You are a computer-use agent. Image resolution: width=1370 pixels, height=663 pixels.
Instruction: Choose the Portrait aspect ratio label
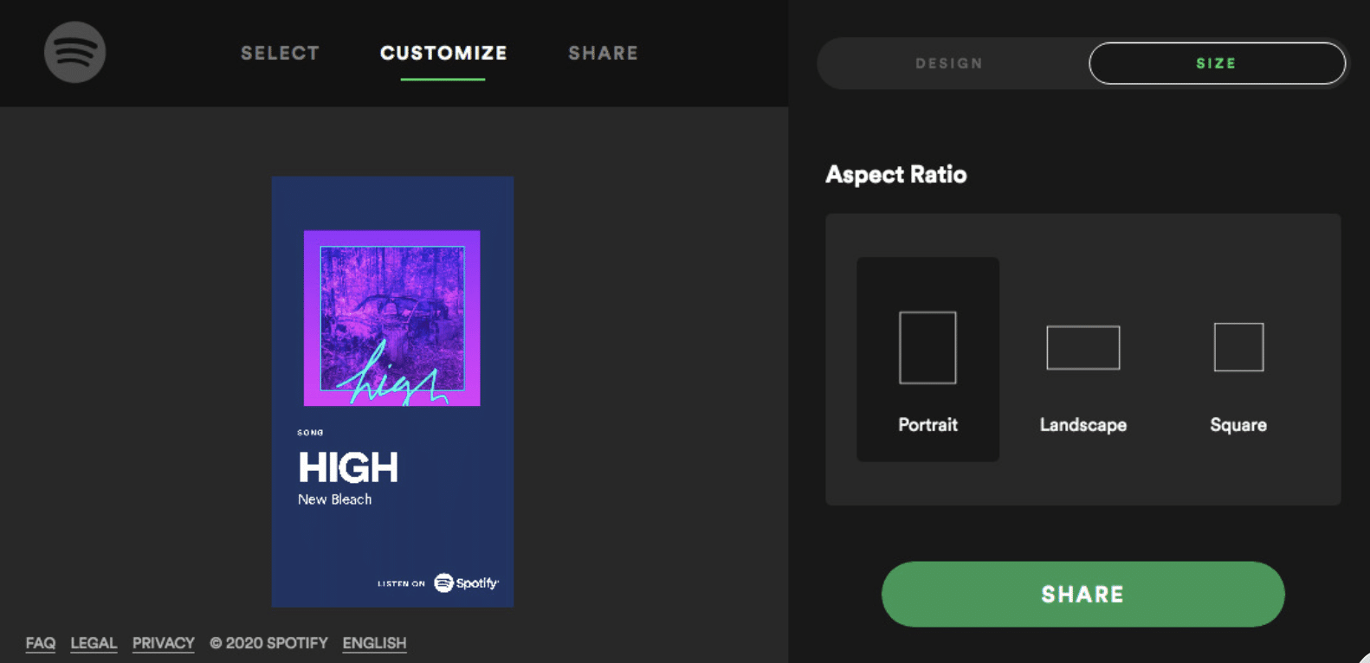[927, 425]
